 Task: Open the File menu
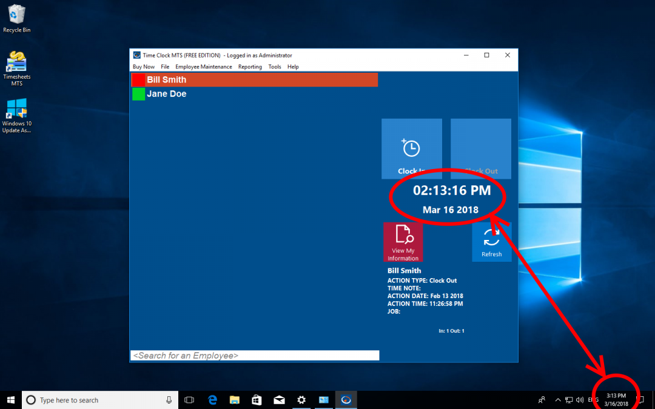(165, 67)
